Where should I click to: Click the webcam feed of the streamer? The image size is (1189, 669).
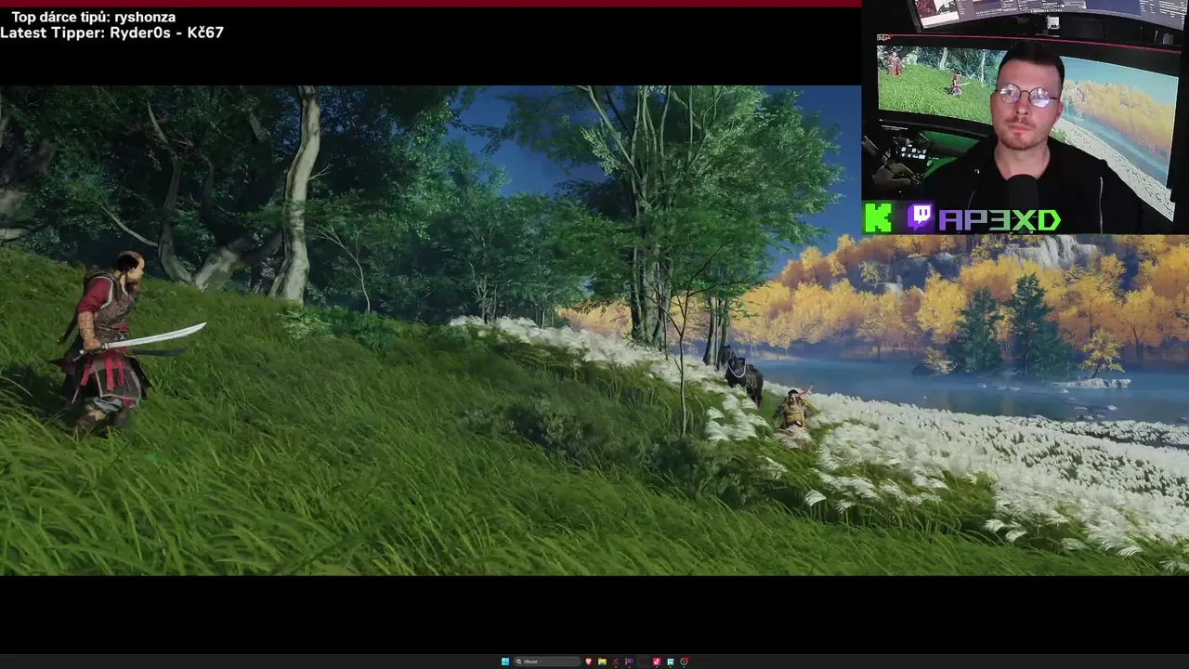[x=1026, y=115]
